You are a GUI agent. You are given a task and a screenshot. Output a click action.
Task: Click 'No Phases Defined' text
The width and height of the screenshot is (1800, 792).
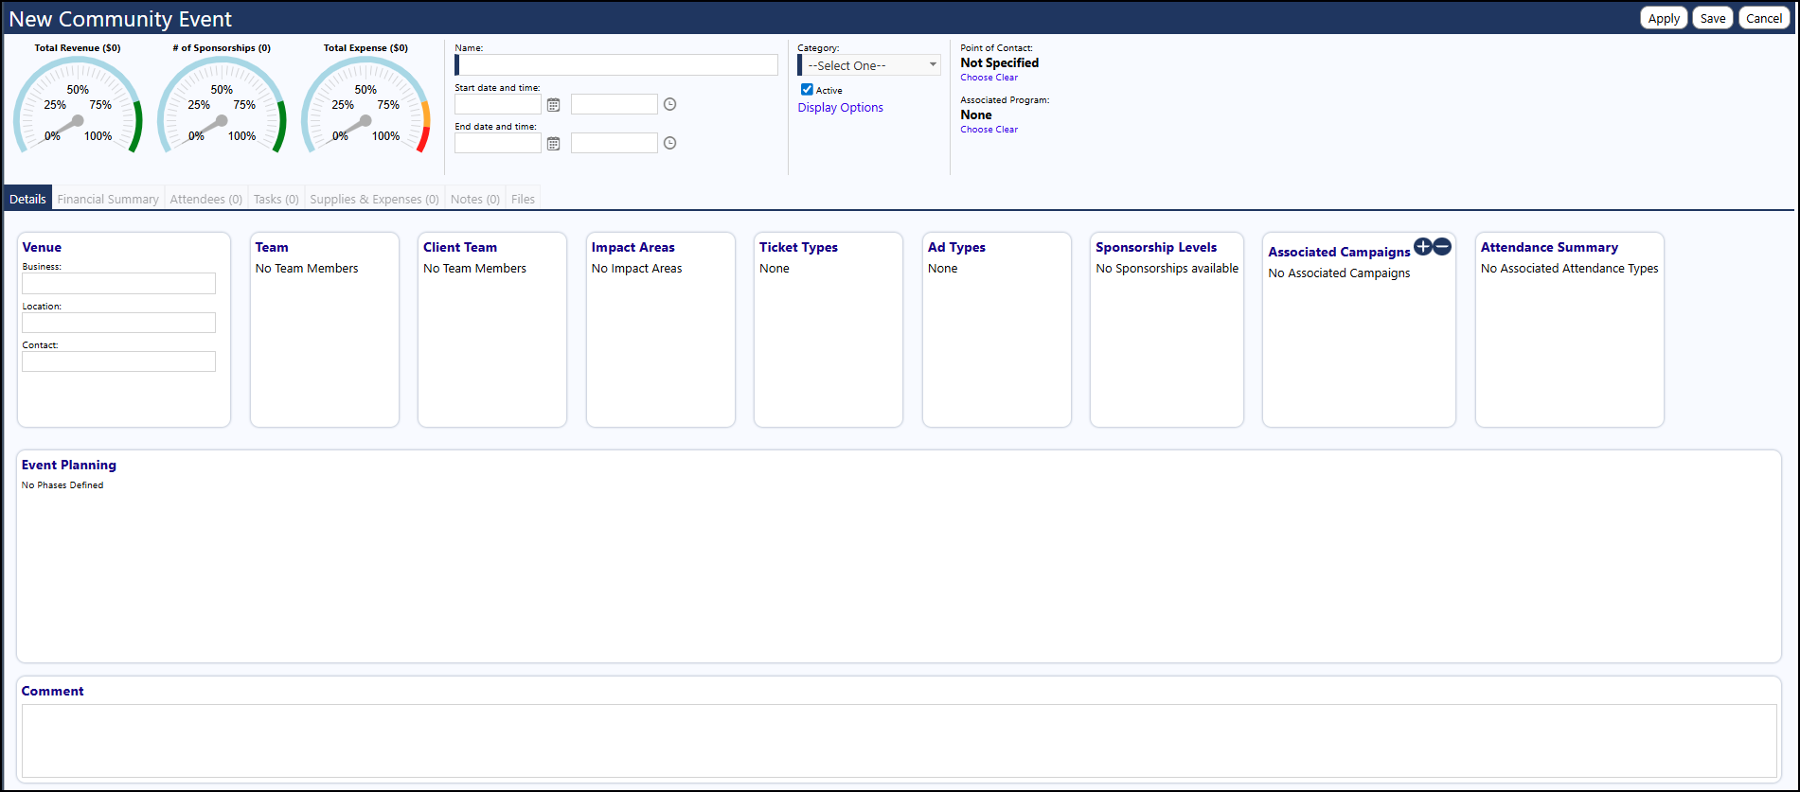(x=62, y=485)
